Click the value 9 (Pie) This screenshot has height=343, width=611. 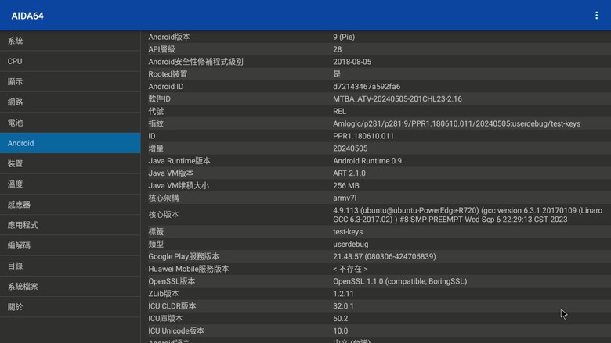click(x=344, y=37)
